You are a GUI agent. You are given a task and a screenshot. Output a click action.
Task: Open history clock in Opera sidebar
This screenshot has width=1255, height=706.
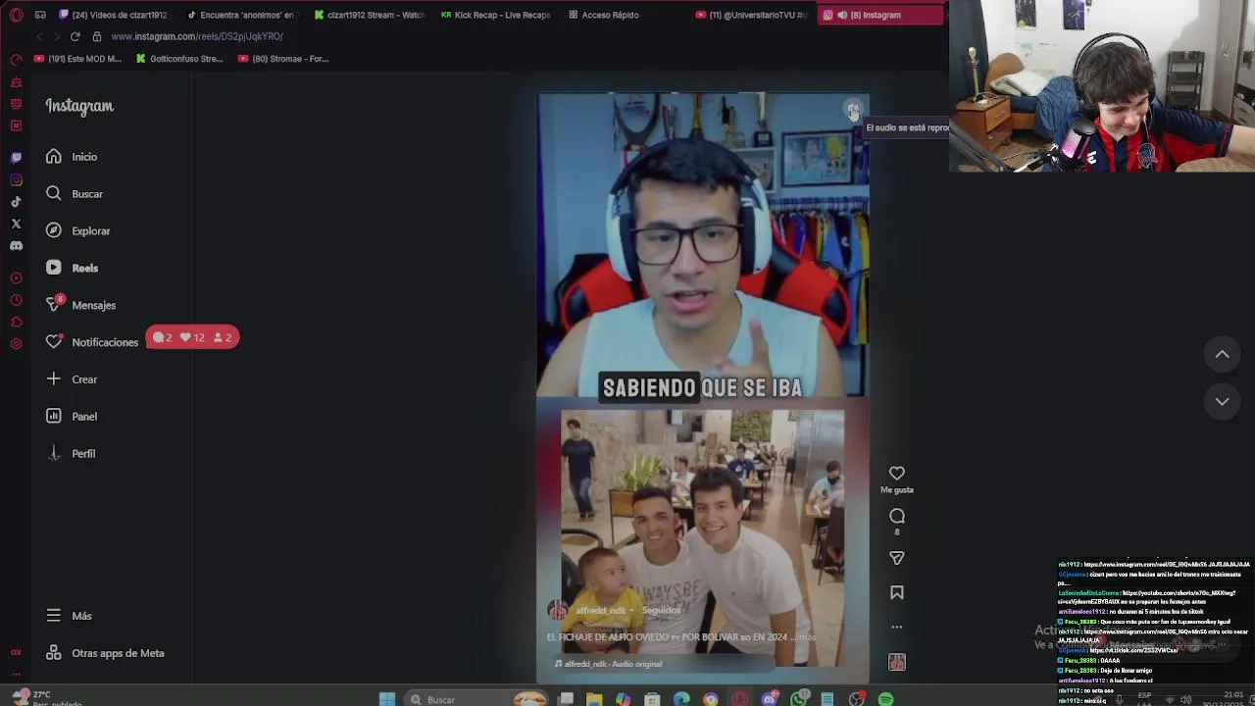tap(16, 300)
